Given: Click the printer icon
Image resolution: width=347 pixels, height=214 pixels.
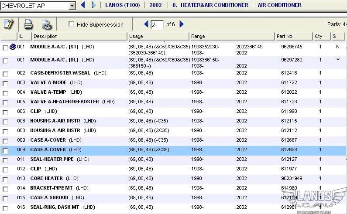Looking at the screenshot, I should click(28, 24).
